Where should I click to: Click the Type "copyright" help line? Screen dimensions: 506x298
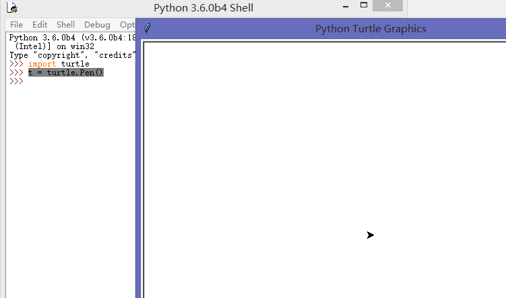coord(72,55)
